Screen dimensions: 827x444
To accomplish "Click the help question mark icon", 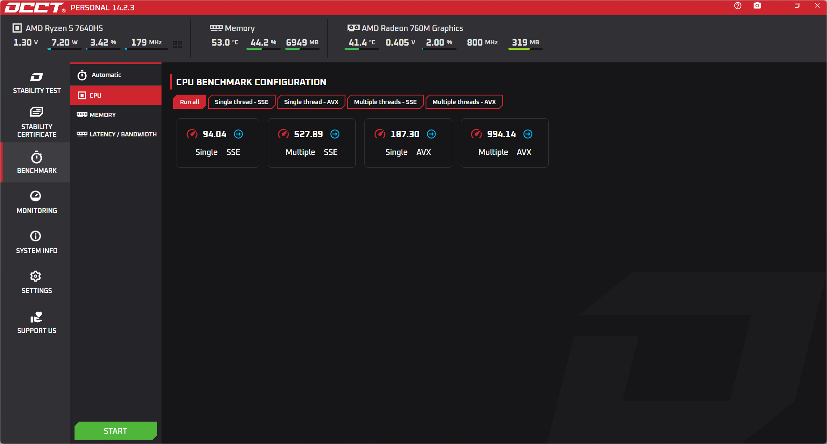I will click(x=738, y=6).
